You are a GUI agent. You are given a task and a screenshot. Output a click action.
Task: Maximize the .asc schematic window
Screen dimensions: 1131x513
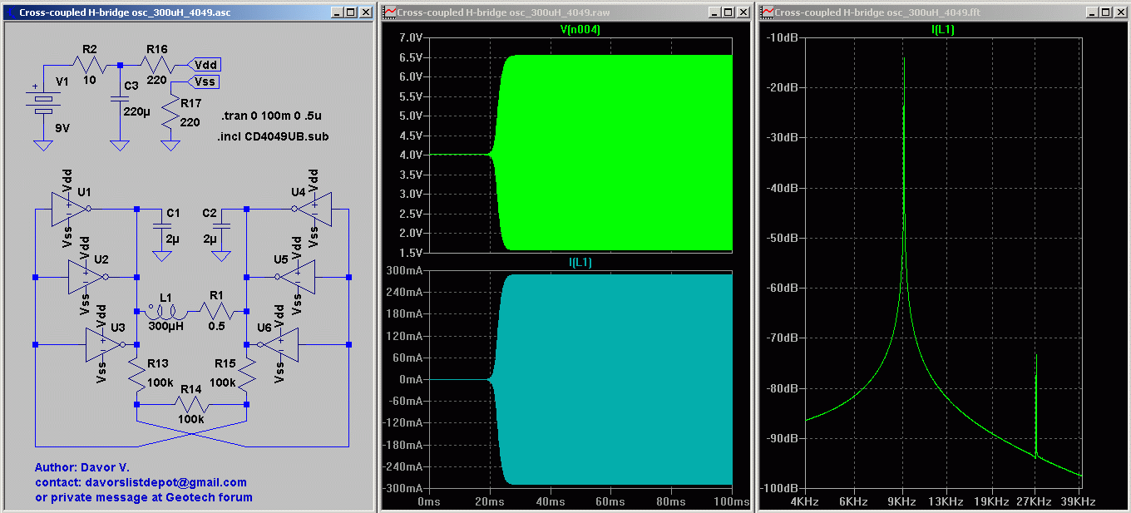pos(350,12)
